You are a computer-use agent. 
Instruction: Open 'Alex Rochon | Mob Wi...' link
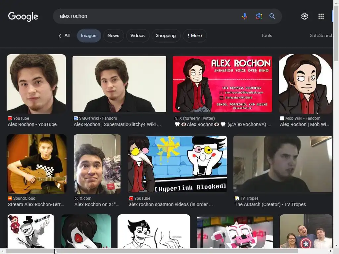305,124
